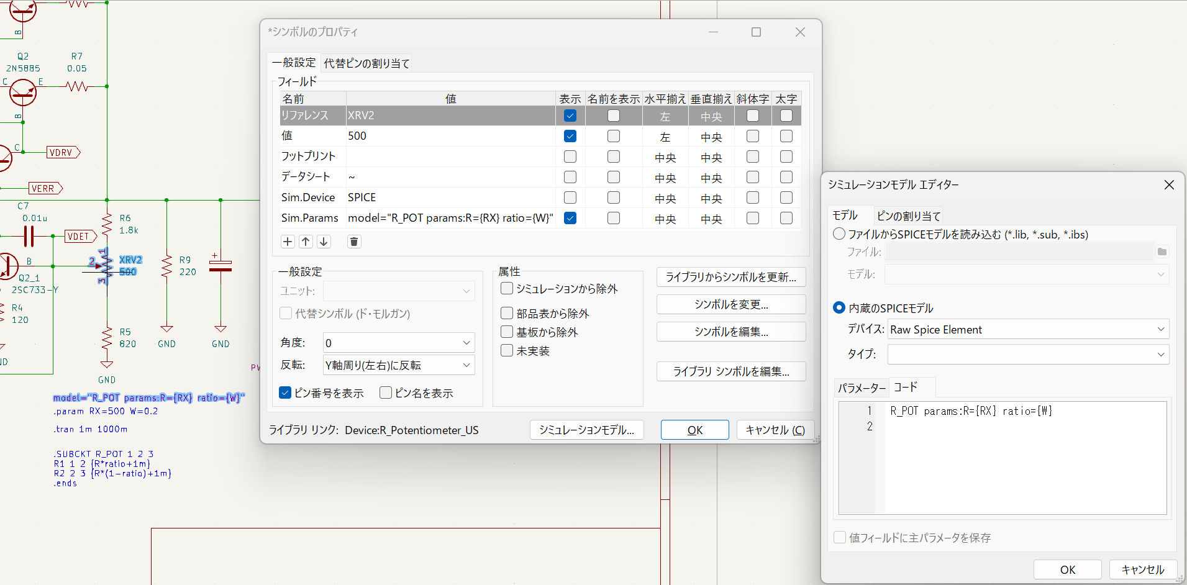Switch to ピンの割り当て tab

pos(909,215)
